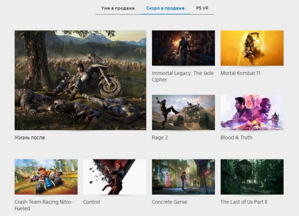Open the Control title link
The image size is (299, 216).
91,202
